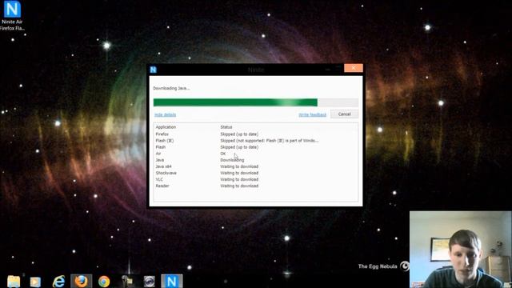Click the Air 'OK' status cell
Image resolution: width=512 pixels, height=288 pixels.
(x=222, y=154)
